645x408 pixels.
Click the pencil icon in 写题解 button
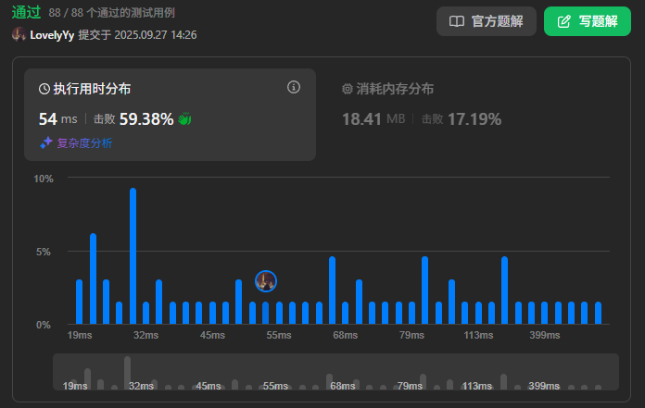(x=564, y=21)
